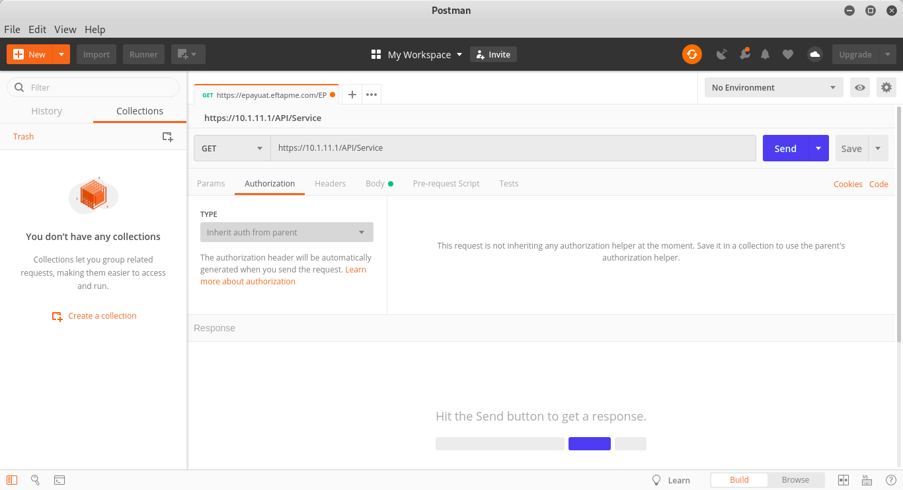Click the Save button
Viewport: 903px width, 490px height.
(851, 148)
